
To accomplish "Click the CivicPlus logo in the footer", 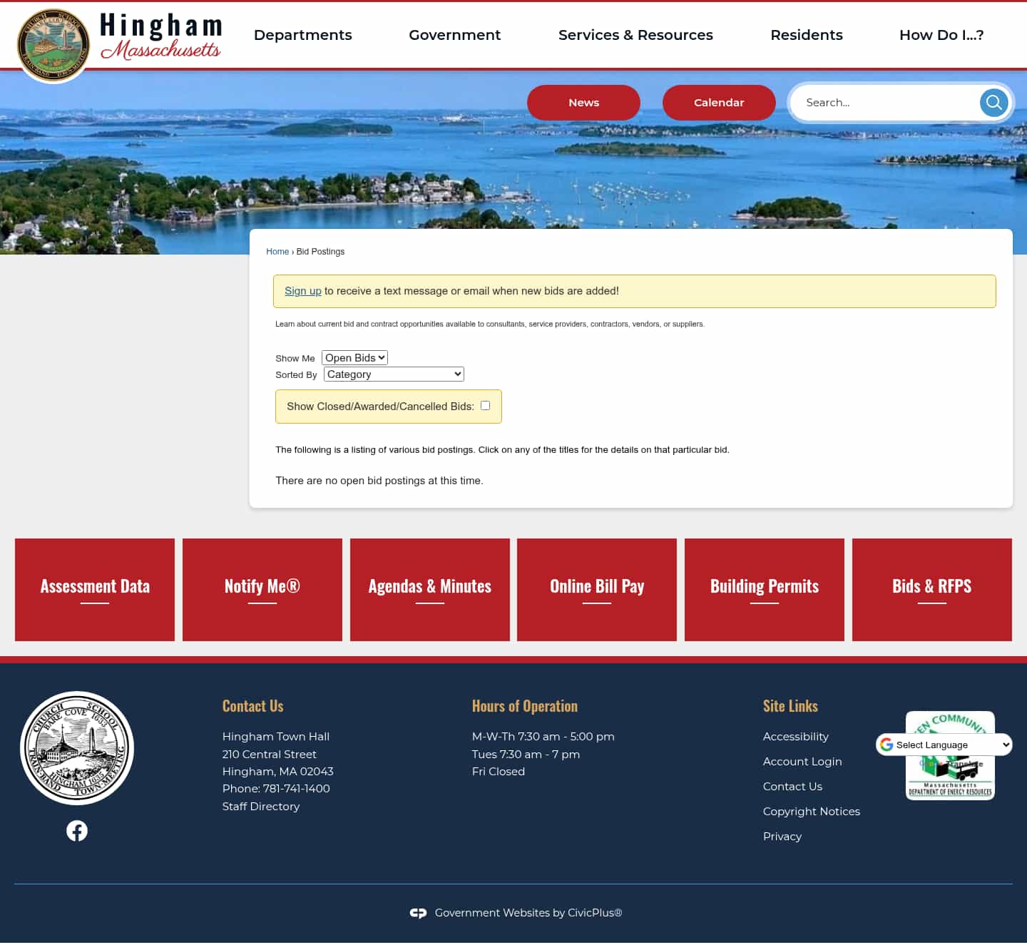I will tap(419, 913).
